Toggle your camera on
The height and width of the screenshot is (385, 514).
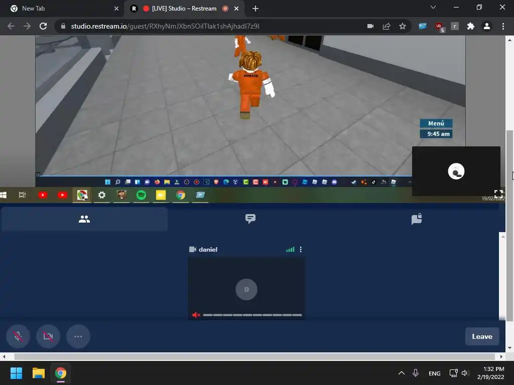click(48, 336)
